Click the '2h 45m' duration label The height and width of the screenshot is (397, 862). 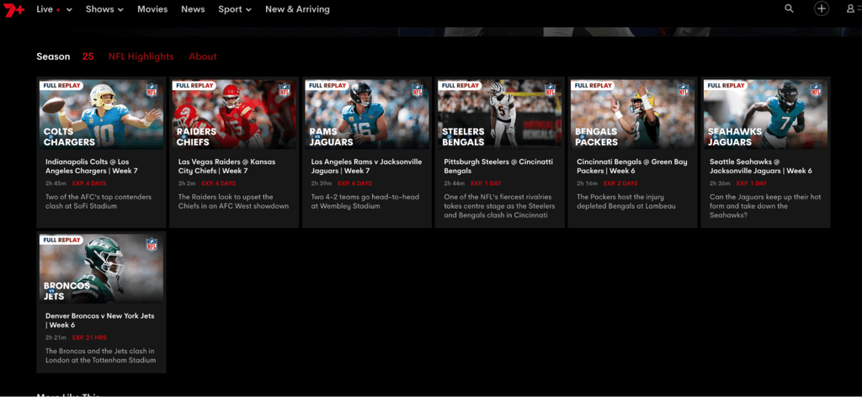tap(54, 183)
